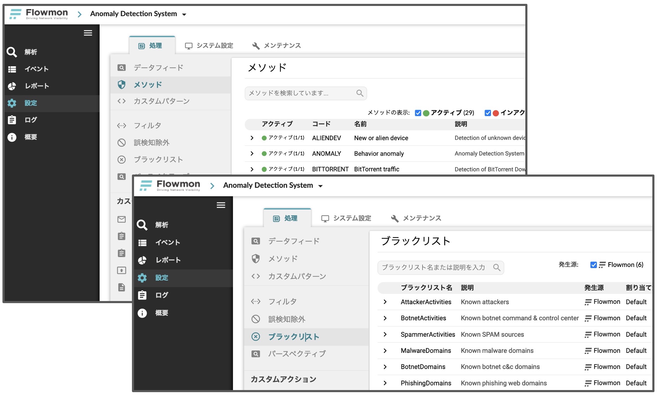
Task: Open the ログ clipboard icon in front sidebar
Action: 142,295
